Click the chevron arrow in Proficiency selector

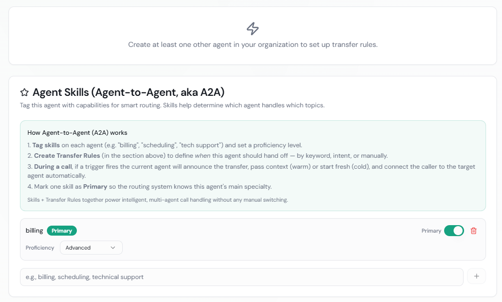point(113,248)
